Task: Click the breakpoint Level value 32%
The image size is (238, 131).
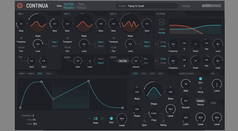Action: click(35, 124)
